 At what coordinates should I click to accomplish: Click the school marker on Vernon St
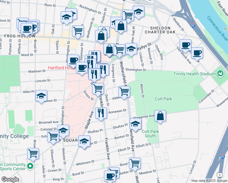point(41,96)
